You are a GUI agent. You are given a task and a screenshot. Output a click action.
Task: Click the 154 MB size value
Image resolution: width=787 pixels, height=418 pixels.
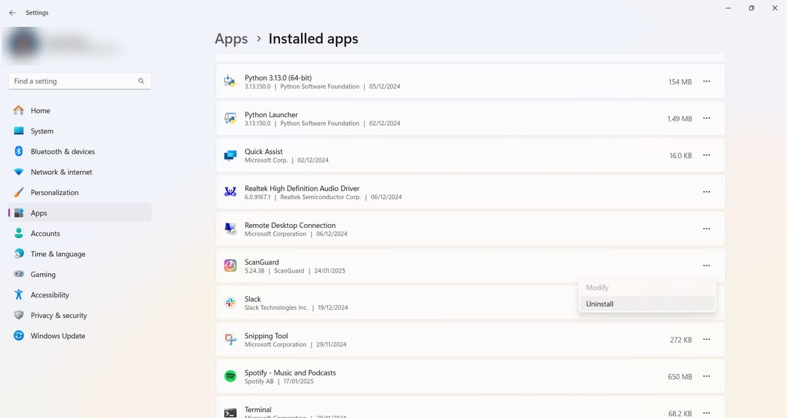click(x=680, y=82)
